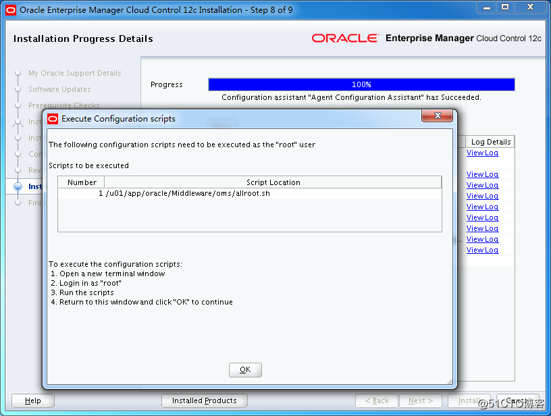Click the Number column header

point(82,182)
